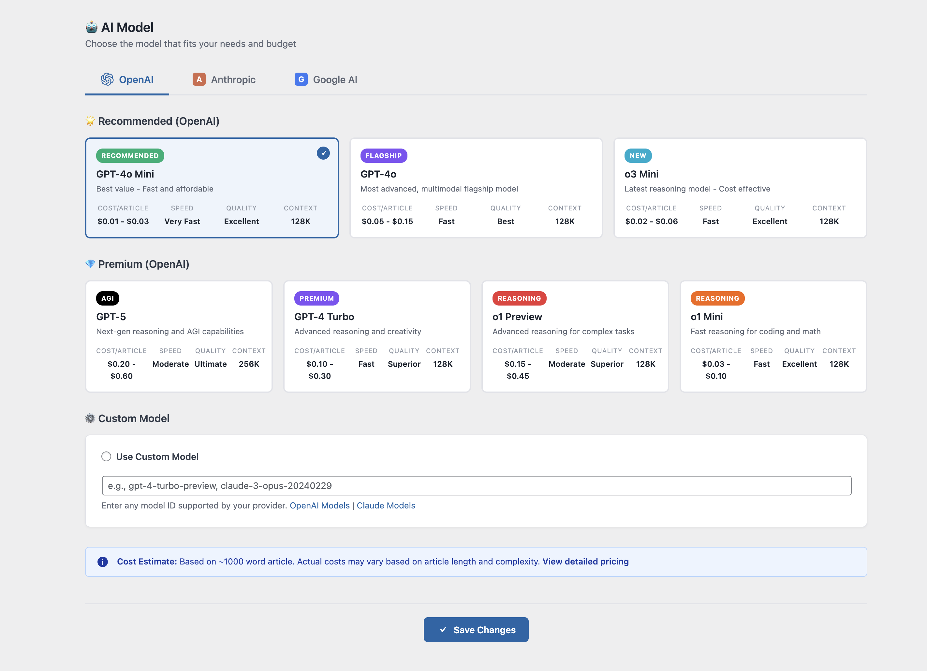Click the Anthropic 'A' logo icon
The width and height of the screenshot is (927, 671).
coord(199,79)
